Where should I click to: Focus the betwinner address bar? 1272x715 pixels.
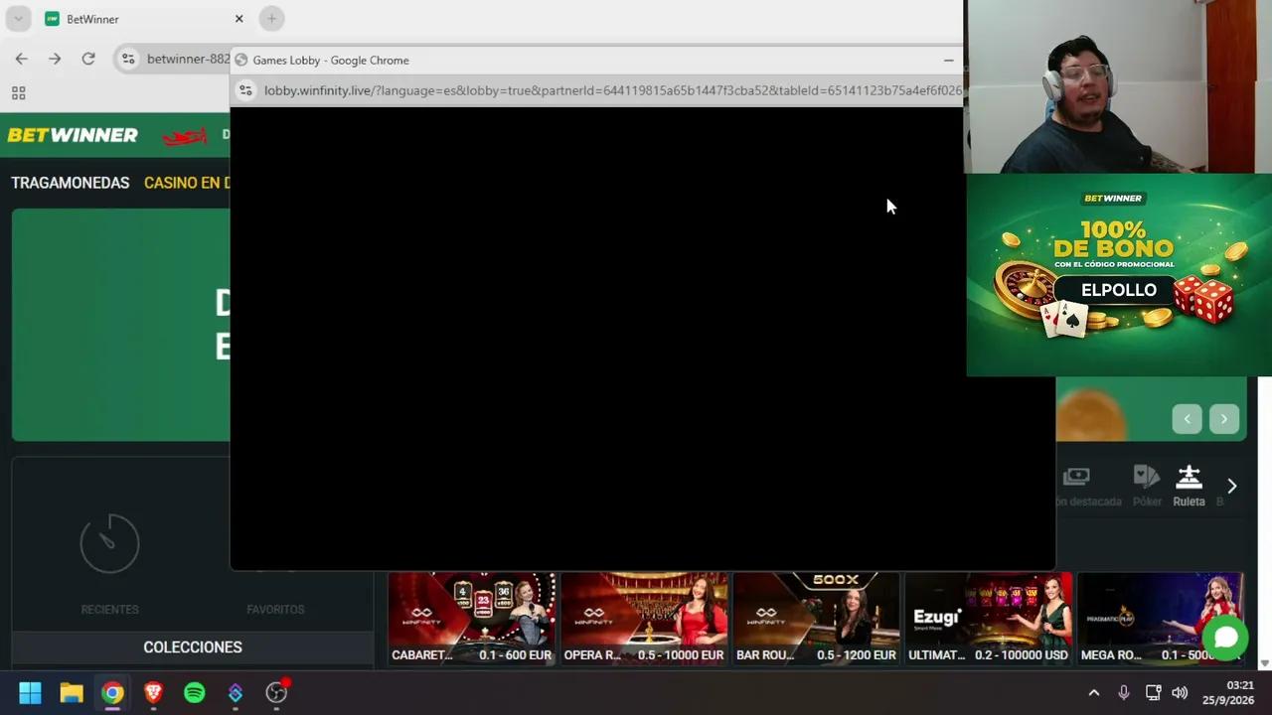click(188, 59)
